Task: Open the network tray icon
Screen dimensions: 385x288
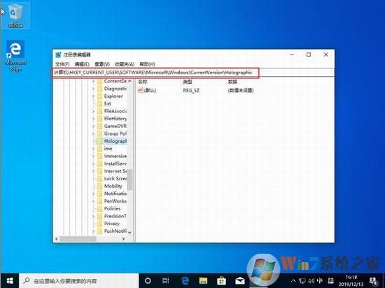Action: 302,281
